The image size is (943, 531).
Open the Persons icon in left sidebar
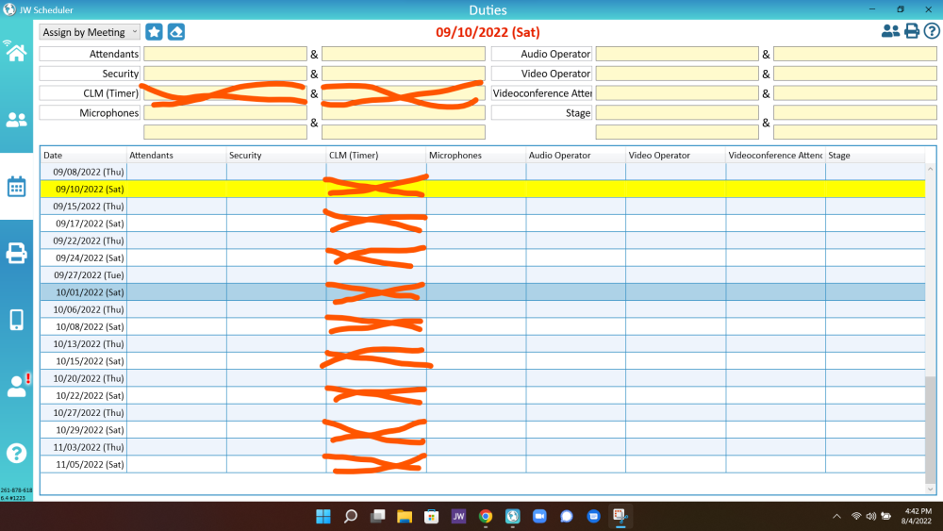pyautogui.click(x=16, y=121)
